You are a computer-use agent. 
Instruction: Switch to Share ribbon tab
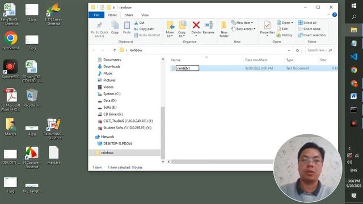[129, 15]
